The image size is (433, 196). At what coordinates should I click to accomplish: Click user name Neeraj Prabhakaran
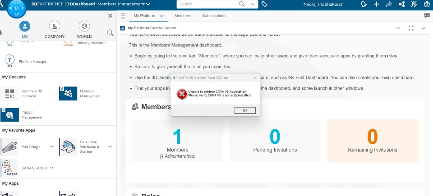[323, 4]
